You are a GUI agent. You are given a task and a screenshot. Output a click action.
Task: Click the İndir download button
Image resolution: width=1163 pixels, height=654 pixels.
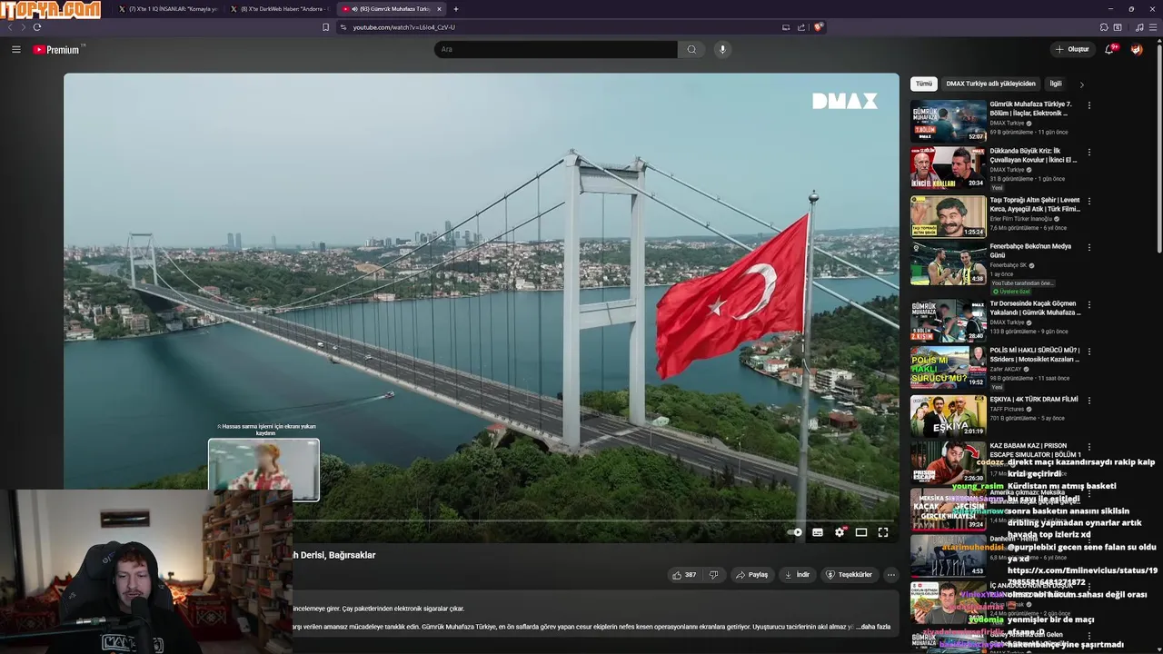click(797, 575)
